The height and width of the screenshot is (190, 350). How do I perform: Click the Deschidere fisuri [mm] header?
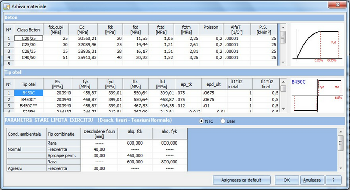click(99, 134)
